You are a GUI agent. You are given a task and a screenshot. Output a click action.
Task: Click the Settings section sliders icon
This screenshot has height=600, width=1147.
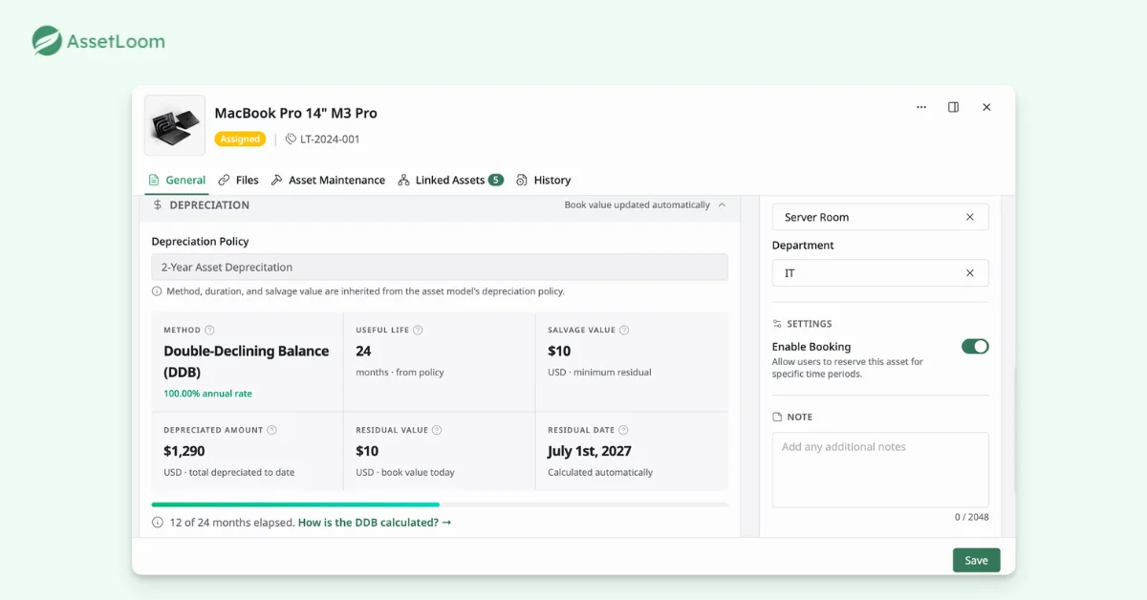pyautogui.click(x=777, y=324)
